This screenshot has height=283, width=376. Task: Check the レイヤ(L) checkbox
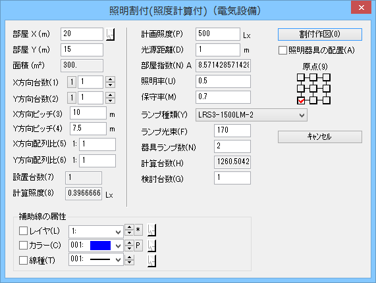pyautogui.click(x=23, y=231)
